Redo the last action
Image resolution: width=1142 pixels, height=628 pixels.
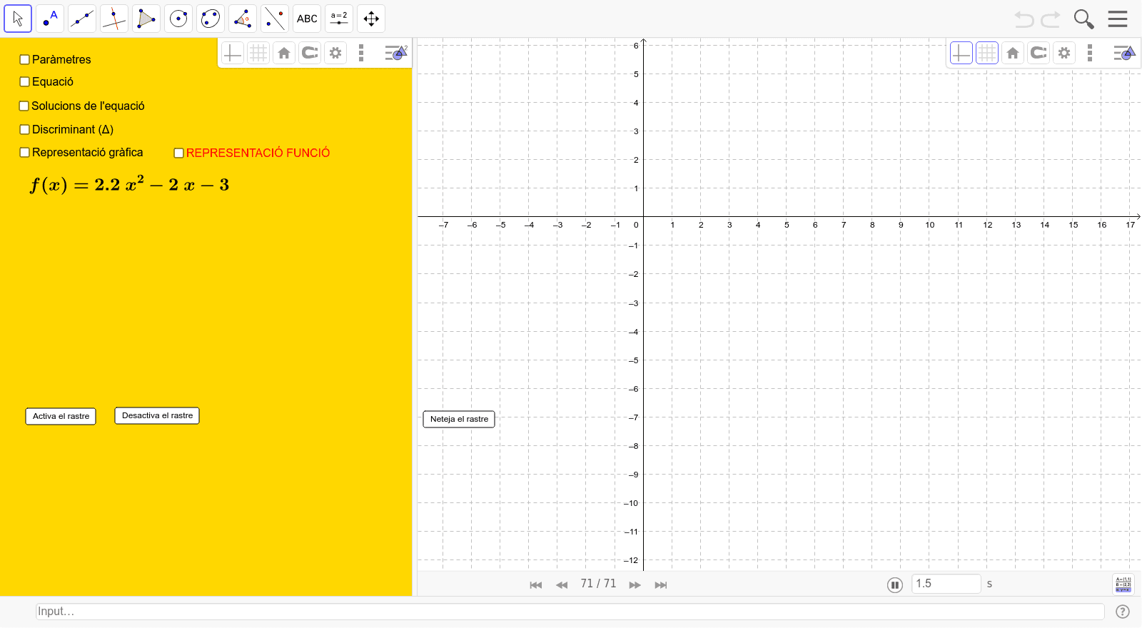(x=1051, y=19)
